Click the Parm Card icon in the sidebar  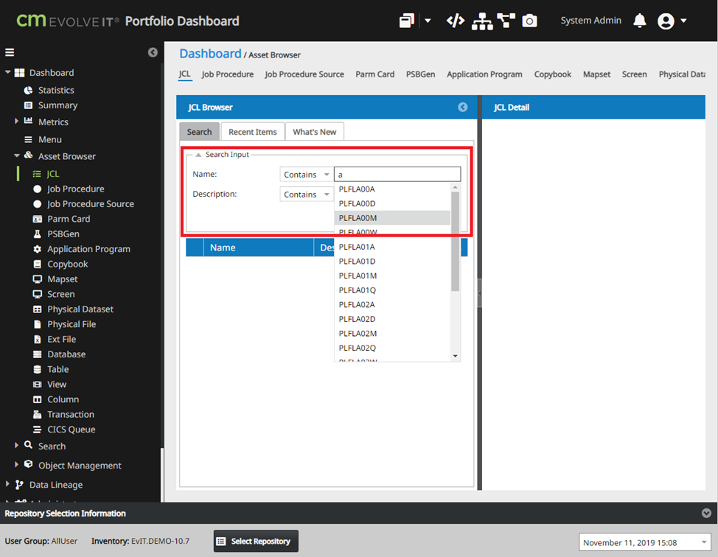pos(37,219)
